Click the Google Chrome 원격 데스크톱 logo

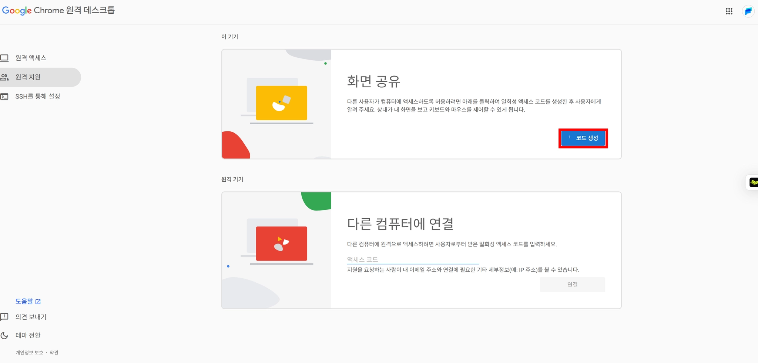(x=58, y=10)
